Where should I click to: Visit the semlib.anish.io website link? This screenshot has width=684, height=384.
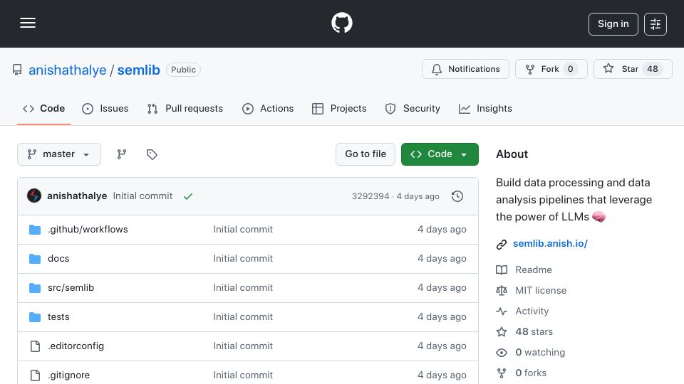550,244
